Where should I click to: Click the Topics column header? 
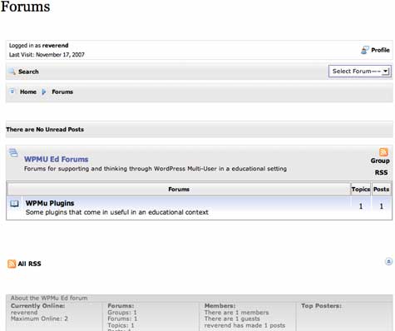click(x=361, y=190)
